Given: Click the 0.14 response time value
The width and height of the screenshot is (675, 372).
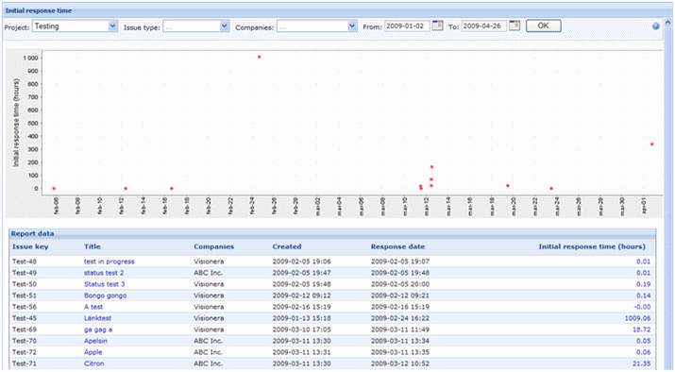Looking at the screenshot, I should click(x=643, y=296).
